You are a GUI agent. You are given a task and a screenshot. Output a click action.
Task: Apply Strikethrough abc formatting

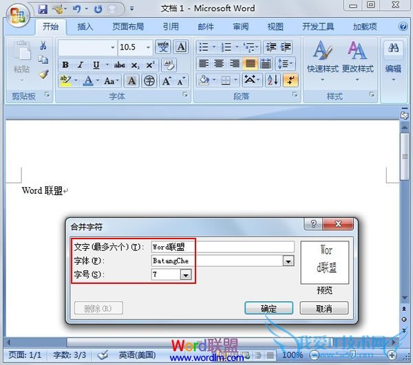(x=119, y=65)
